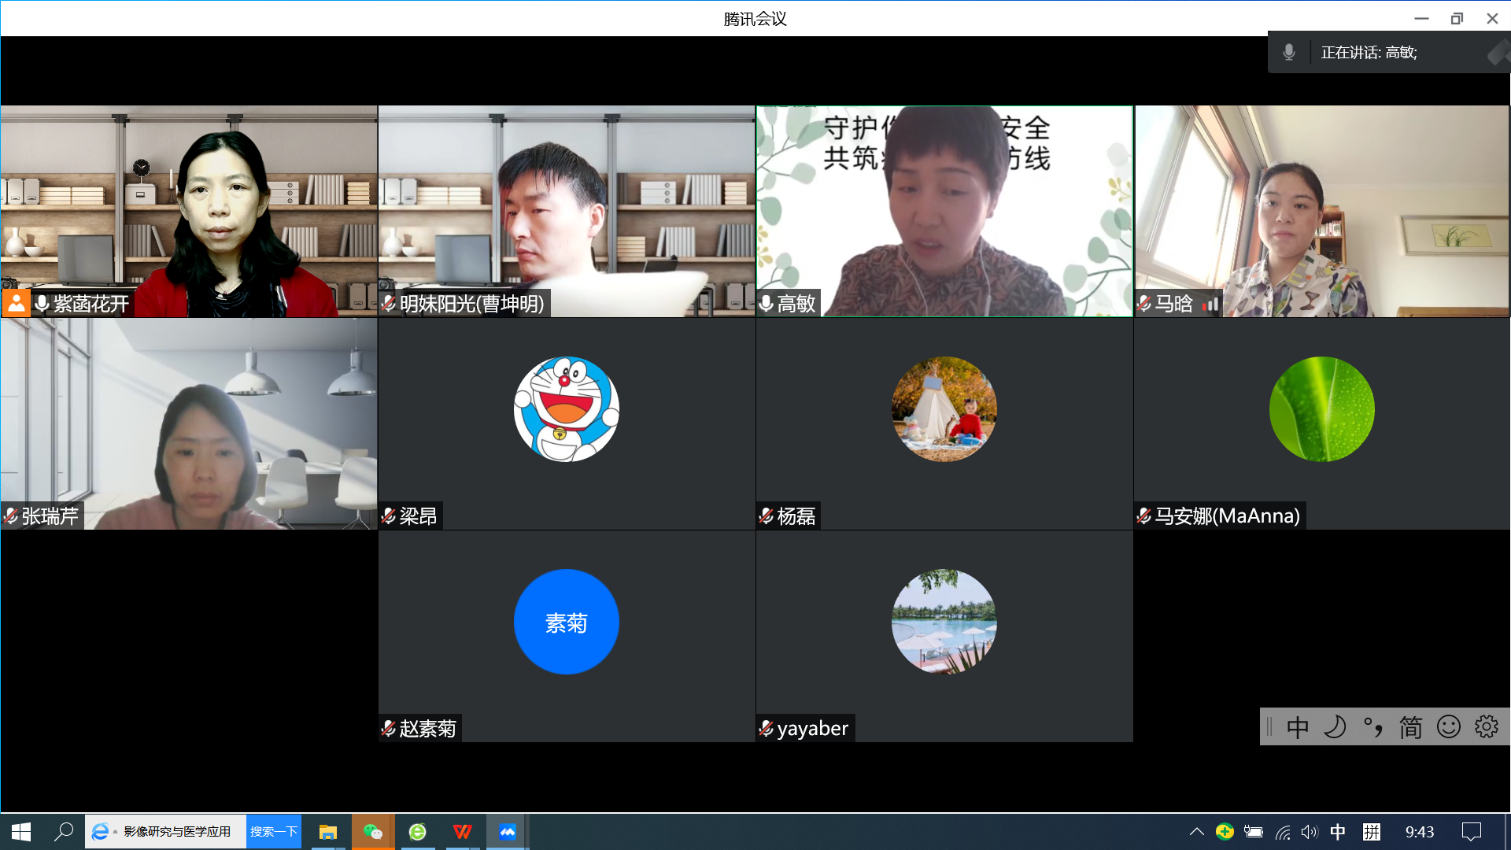Select the Doraemon avatar video tile
The image size is (1511, 850).
point(566,409)
